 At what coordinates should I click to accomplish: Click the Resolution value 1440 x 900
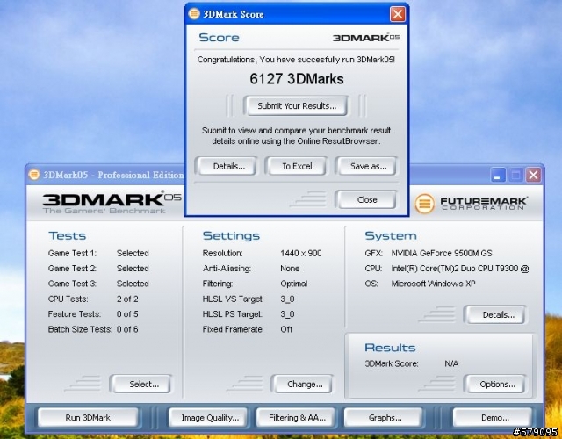pos(301,253)
